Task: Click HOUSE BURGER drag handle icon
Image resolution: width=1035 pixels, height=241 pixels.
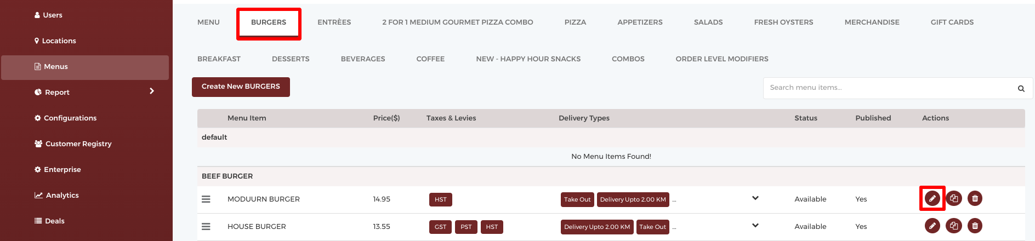Action: pos(206,227)
